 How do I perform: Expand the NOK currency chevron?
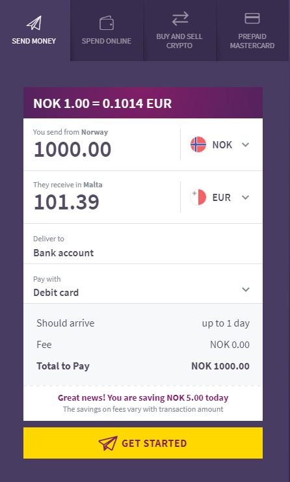point(245,144)
